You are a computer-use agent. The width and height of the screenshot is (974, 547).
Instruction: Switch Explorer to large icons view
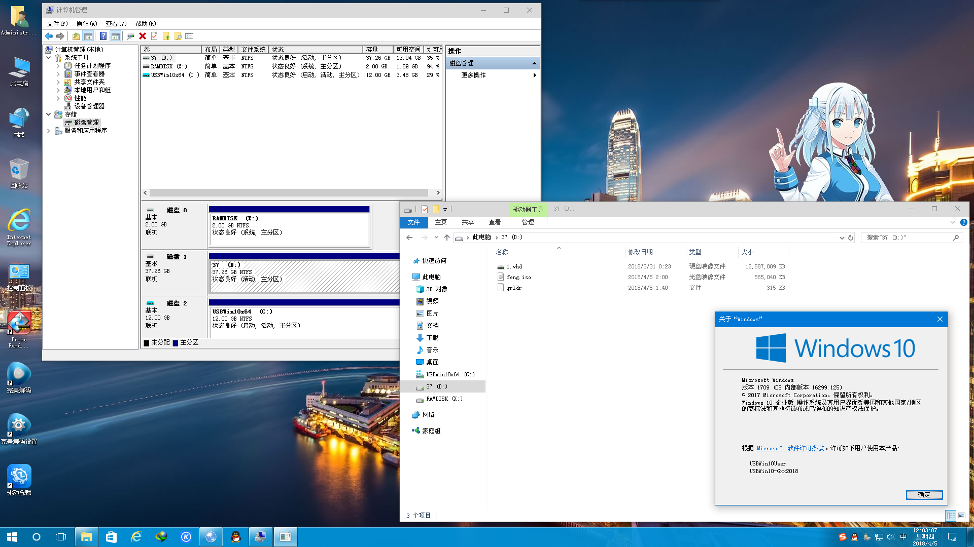pyautogui.click(x=962, y=515)
